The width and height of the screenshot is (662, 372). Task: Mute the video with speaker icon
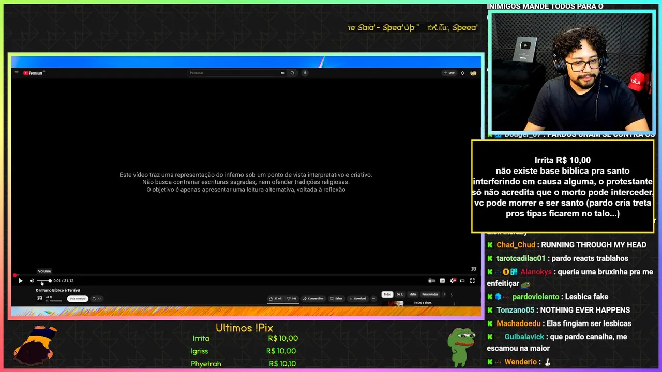pyautogui.click(x=32, y=281)
